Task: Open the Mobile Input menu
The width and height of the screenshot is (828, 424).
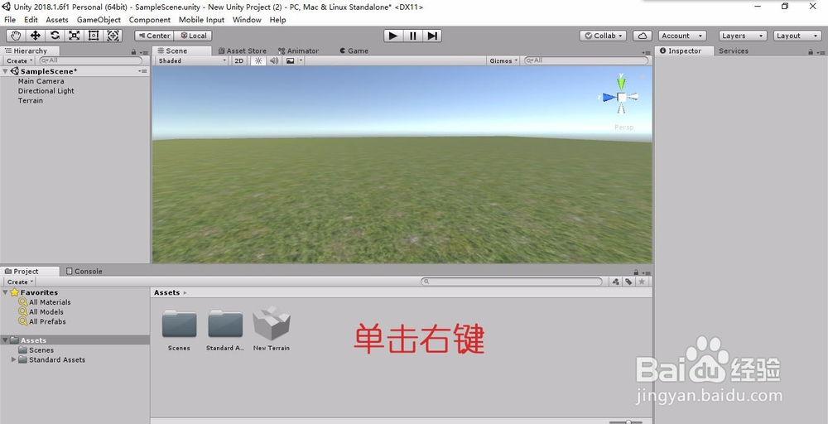Action: click(x=201, y=20)
